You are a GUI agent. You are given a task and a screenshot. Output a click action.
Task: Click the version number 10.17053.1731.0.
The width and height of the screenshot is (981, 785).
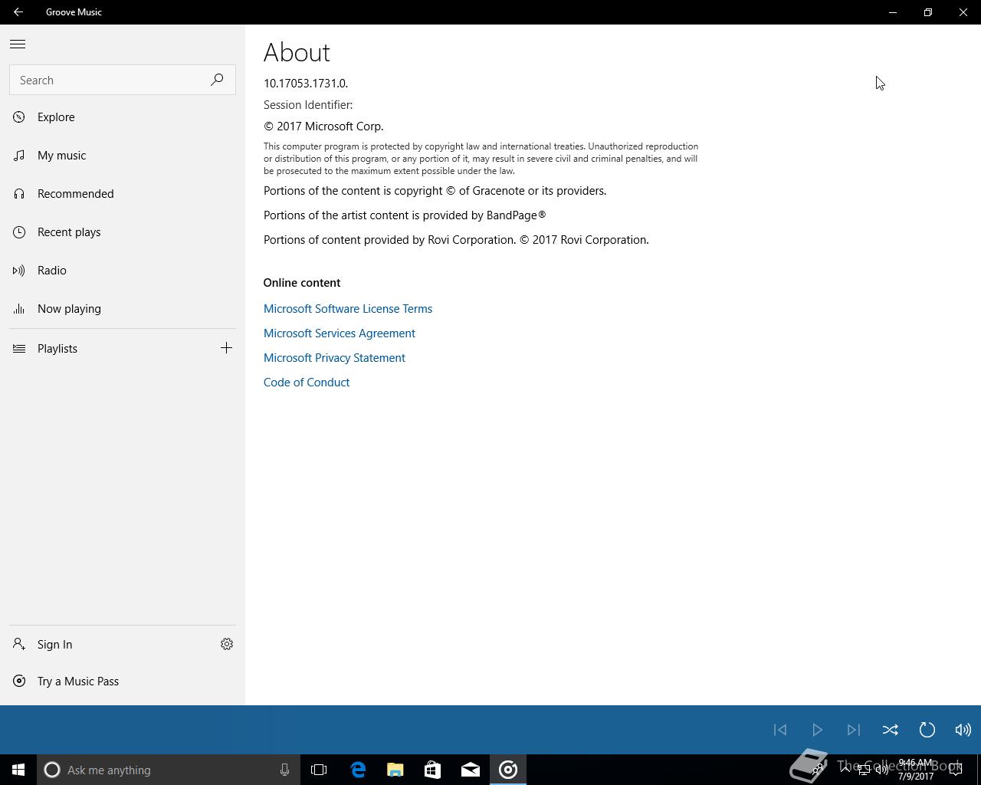[x=306, y=84]
